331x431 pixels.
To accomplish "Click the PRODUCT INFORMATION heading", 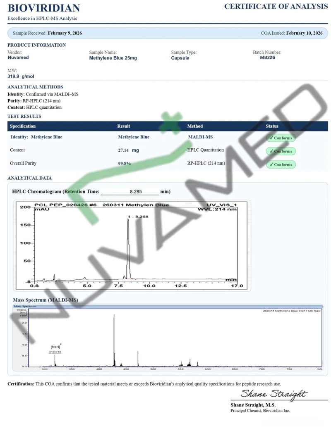I will [x=36, y=45].
